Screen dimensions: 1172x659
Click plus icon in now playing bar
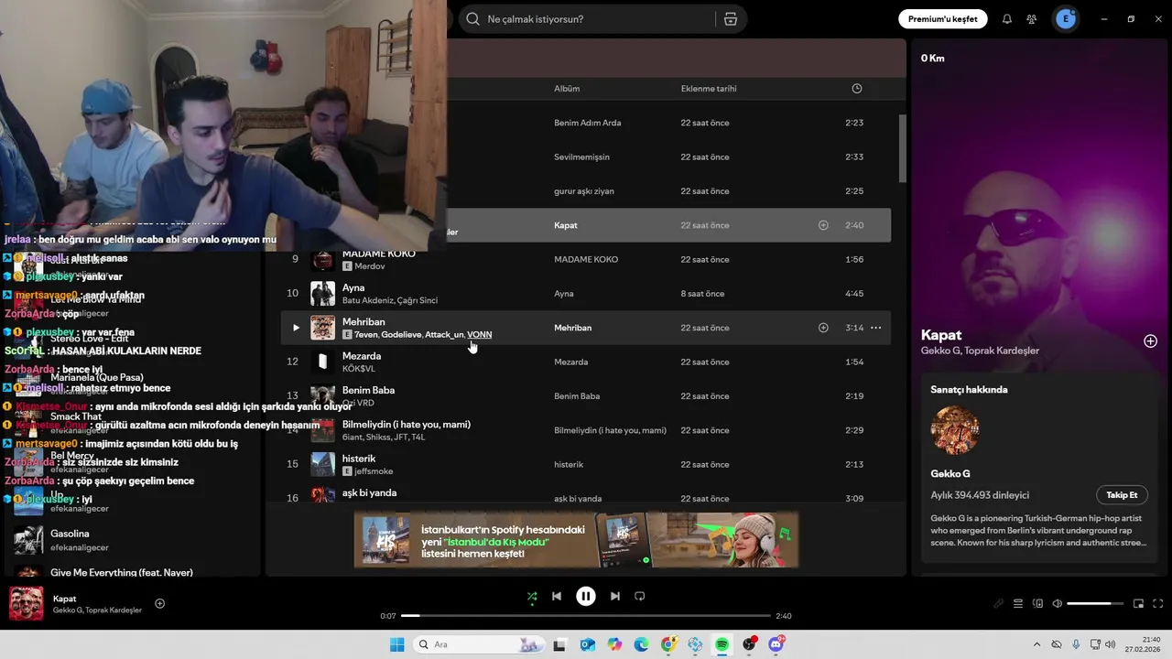pos(160,603)
